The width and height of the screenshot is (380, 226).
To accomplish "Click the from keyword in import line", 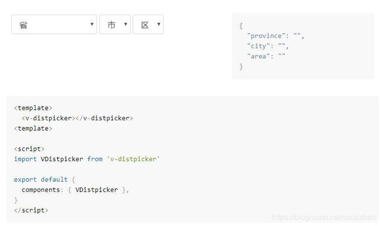I will tap(95, 159).
